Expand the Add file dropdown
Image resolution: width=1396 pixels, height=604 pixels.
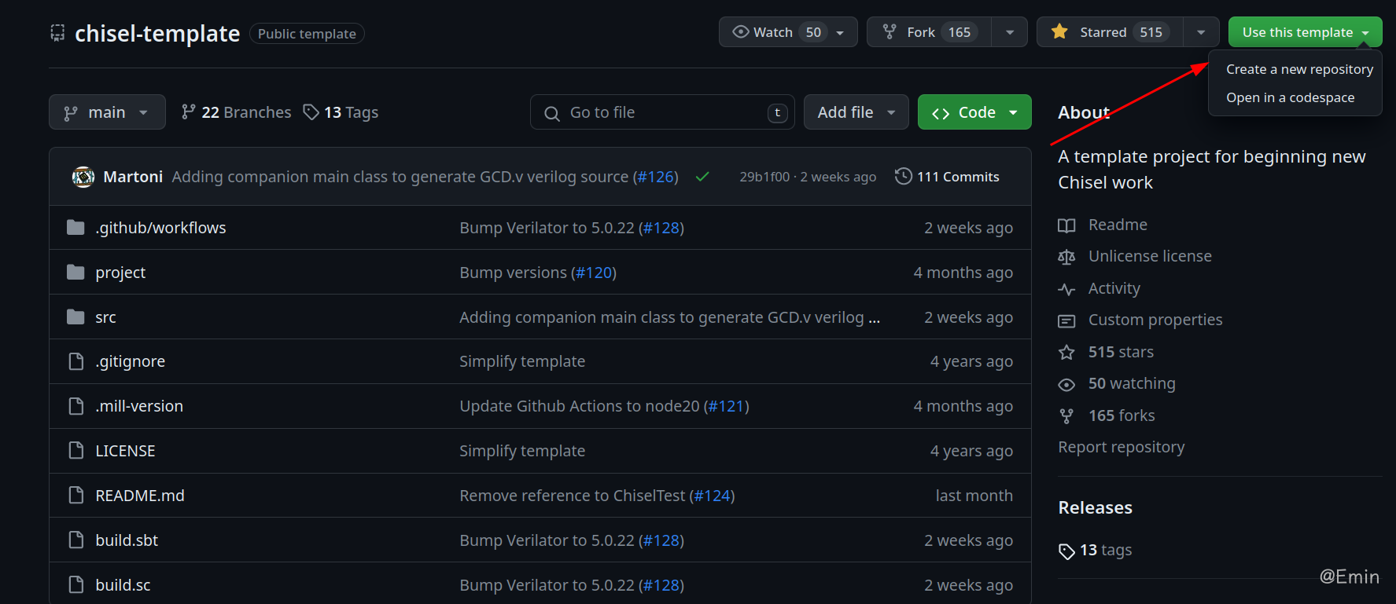(x=856, y=112)
